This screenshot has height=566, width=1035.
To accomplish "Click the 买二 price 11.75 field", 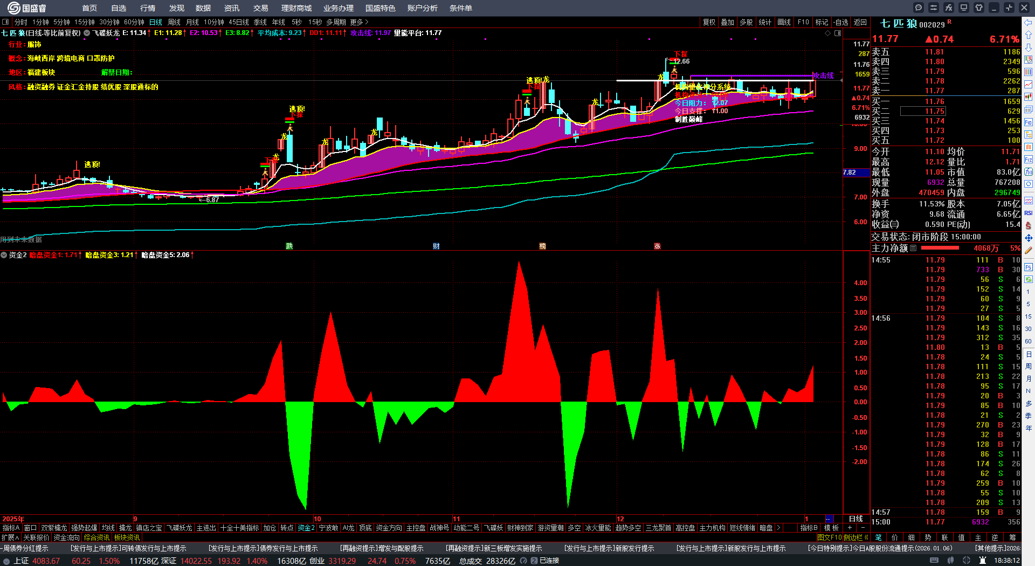I will 923,111.
